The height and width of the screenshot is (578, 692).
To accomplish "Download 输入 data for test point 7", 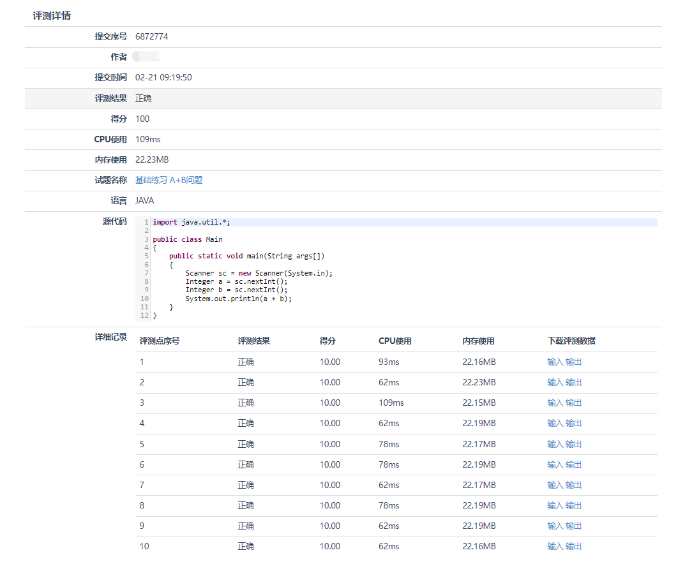I will [x=555, y=485].
